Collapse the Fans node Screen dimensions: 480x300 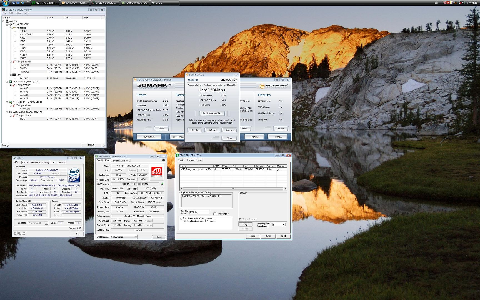point(11,75)
